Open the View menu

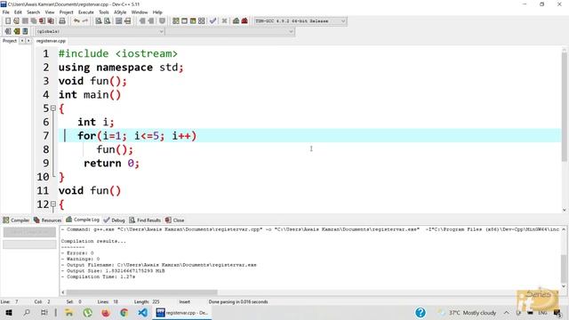(x=50, y=12)
